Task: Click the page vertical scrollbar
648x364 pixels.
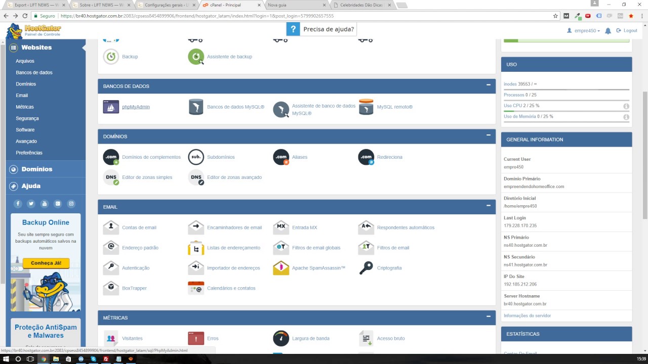Action: tap(645, 155)
